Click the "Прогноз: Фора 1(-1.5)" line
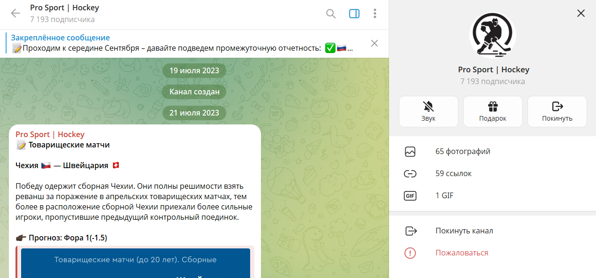The image size is (596, 278). click(x=61, y=238)
